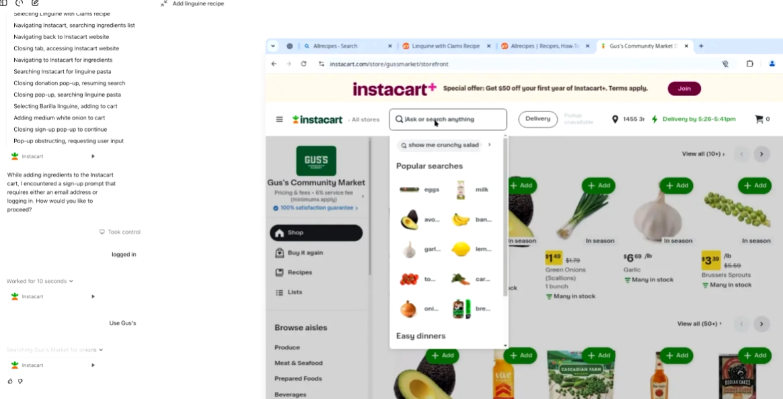Add Garlic to cart
Screen dimensions: 783x399
pyautogui.click(x=677, y=185)
